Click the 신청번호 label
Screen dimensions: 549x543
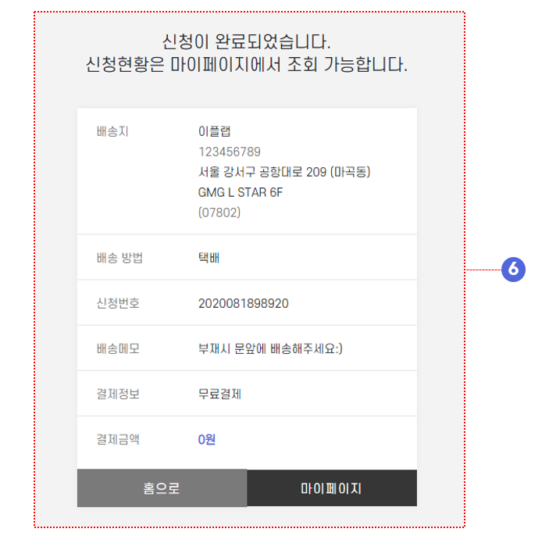point(118,303)
